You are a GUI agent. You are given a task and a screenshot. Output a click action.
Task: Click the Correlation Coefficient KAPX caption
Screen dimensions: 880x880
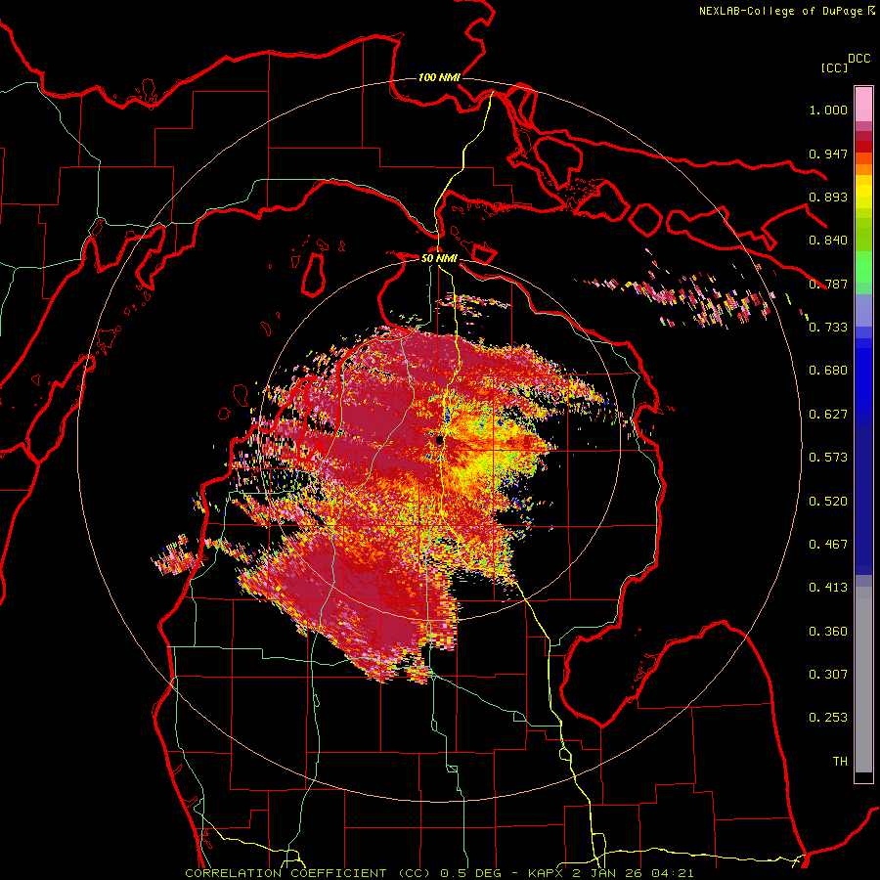point(439,873)
